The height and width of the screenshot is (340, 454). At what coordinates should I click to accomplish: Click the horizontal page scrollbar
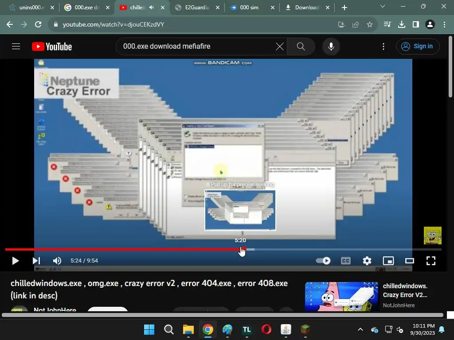click(223, 315)
